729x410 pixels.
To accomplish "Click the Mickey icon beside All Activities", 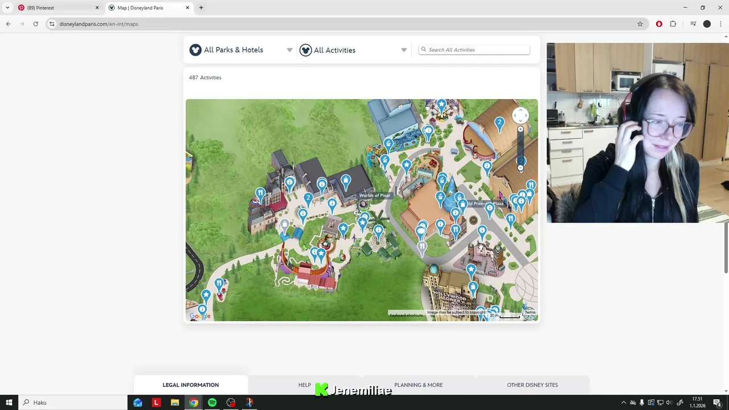I will pyautogui.click(x=305, y=50).
